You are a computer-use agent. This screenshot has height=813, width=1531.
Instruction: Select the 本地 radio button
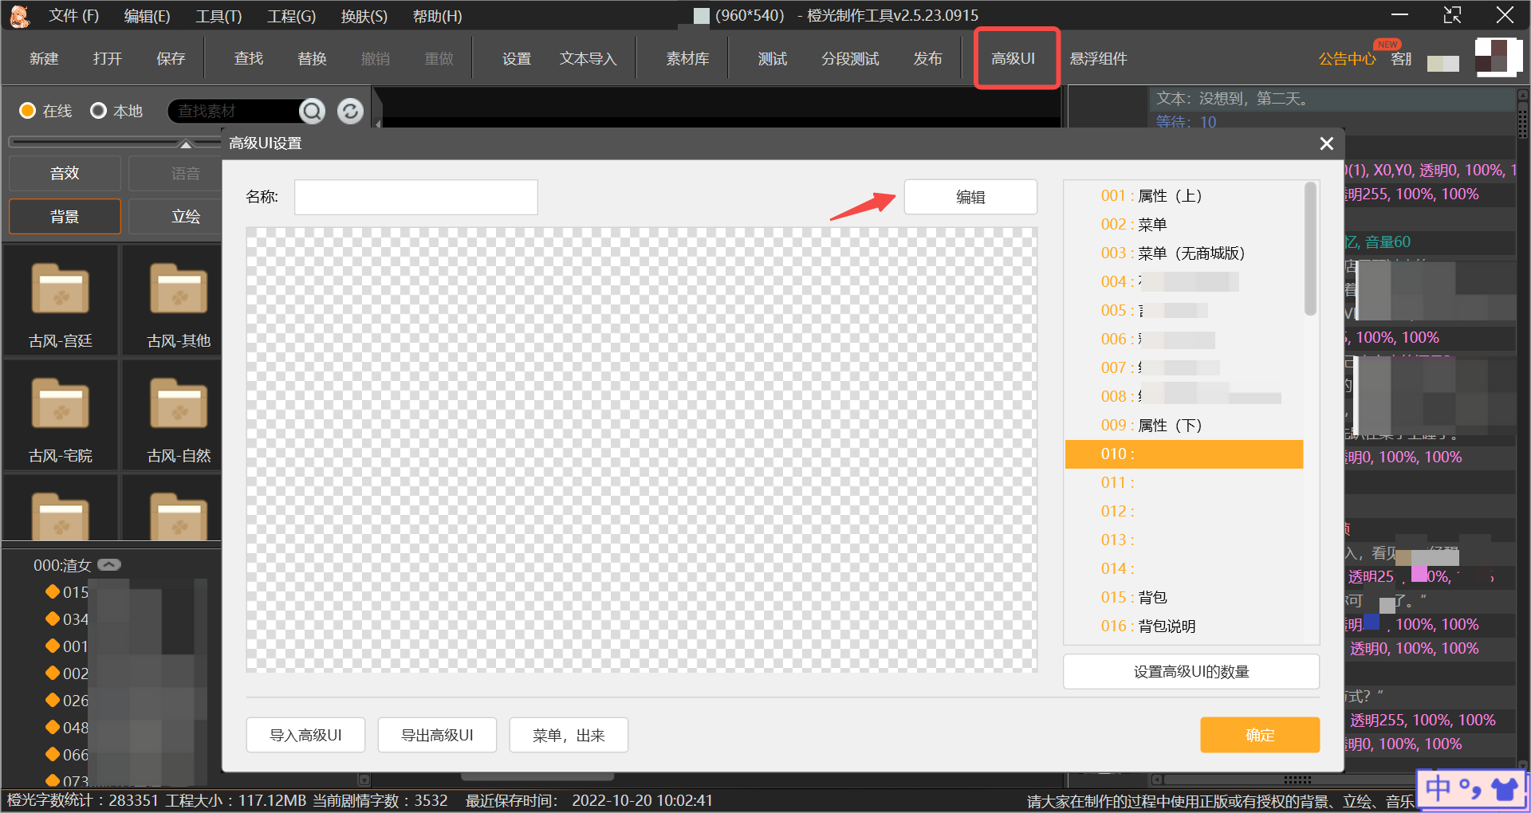pos(98,111)
